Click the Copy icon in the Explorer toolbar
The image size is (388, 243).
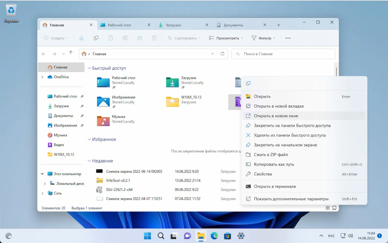click(x=96, y=38)
